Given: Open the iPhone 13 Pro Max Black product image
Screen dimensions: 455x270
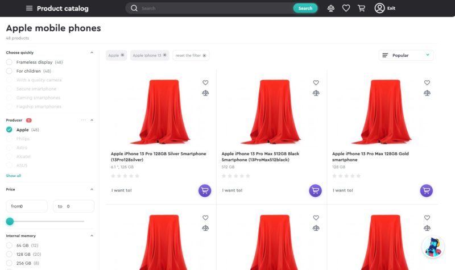Looking at the screenshot, I should click(271, 111).
